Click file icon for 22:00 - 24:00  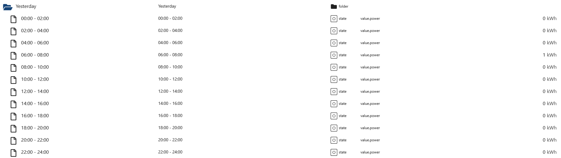coord(13,153)
